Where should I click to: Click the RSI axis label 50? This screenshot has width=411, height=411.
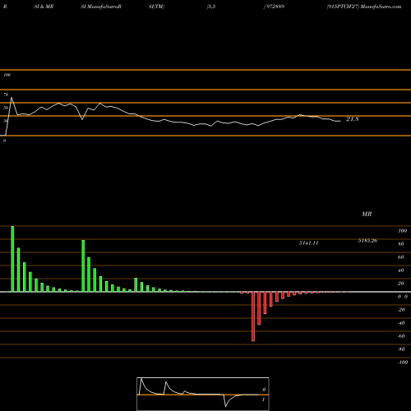click(6, 108)
